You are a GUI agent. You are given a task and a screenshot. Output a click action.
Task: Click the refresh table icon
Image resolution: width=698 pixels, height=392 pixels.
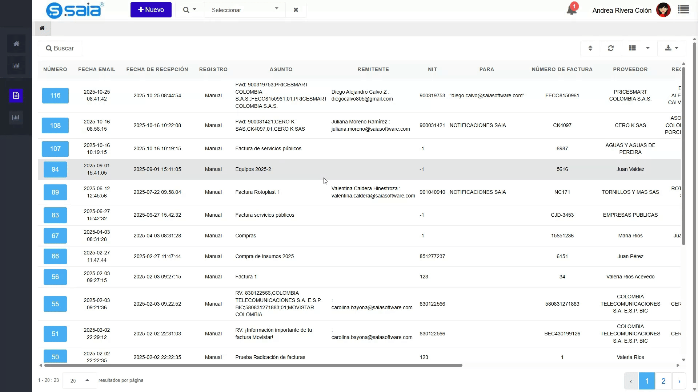[611, 48]
